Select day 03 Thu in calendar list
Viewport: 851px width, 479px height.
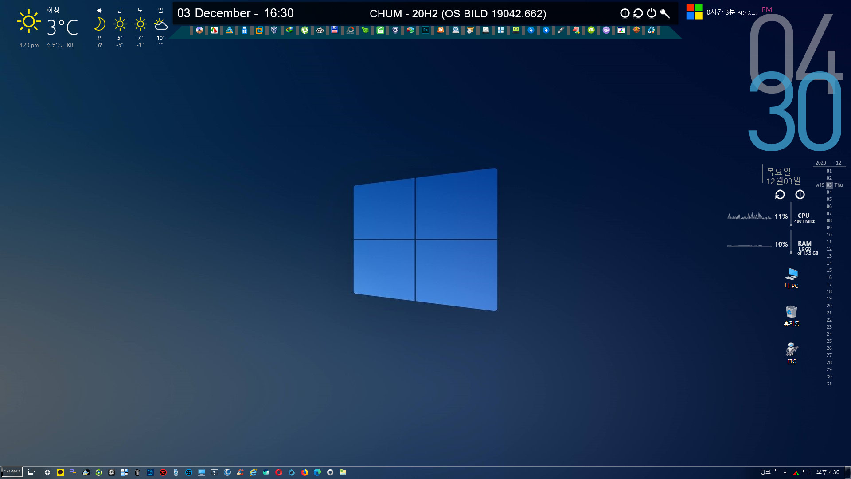(x=829, y=185)
